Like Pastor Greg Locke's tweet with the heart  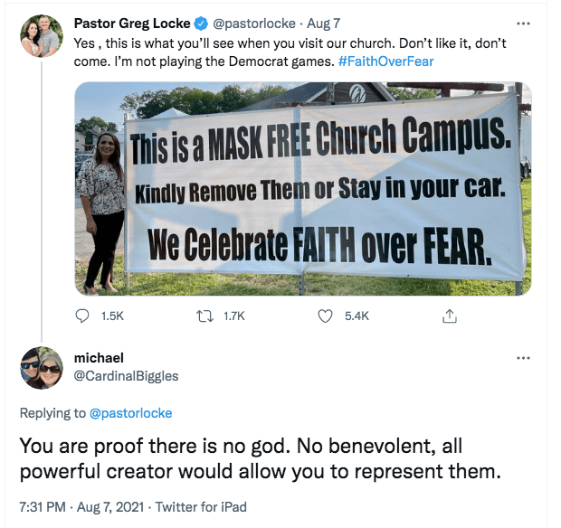[x=327, y=316]
